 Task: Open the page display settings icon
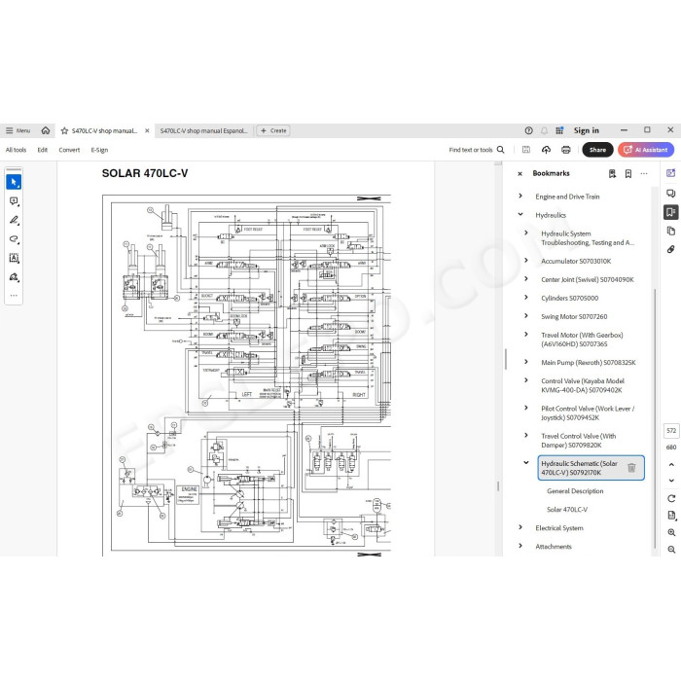(671, 515)
